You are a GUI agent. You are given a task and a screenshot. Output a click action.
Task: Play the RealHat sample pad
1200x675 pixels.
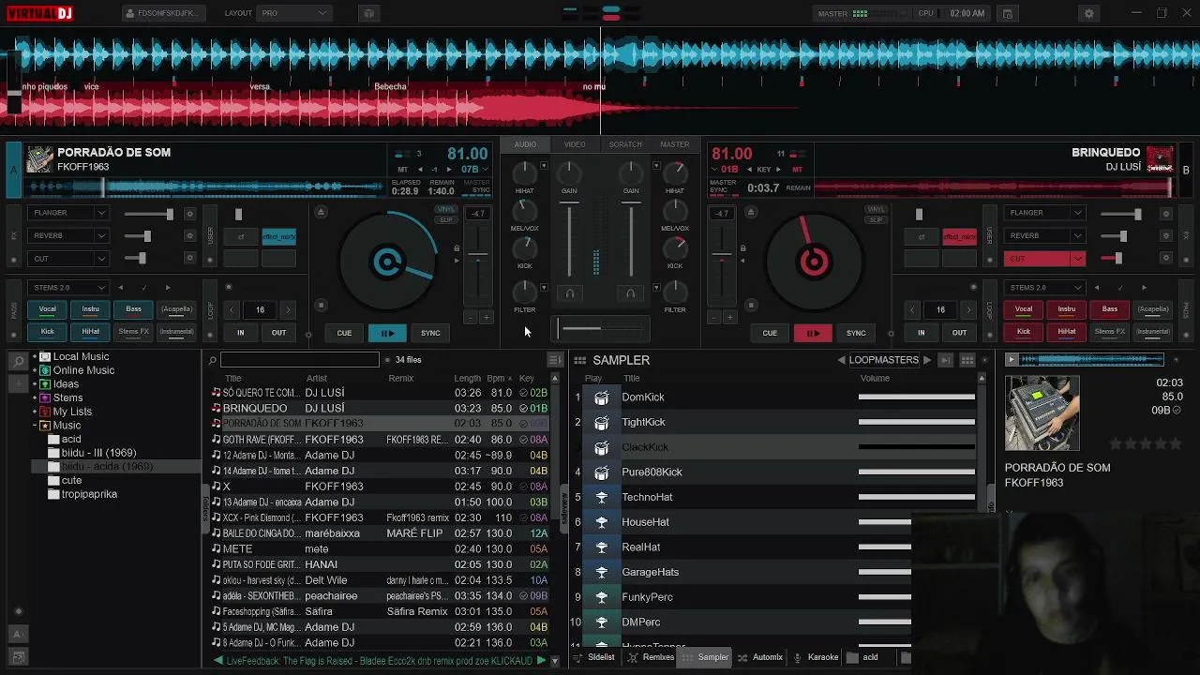tap(602, 547)
